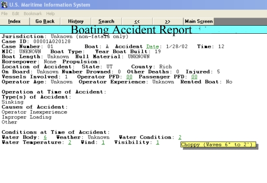This screenshot has width=267, height=183.
Task: Return to Main Screen
Action: pyautogui.click(x=199, y=21)
